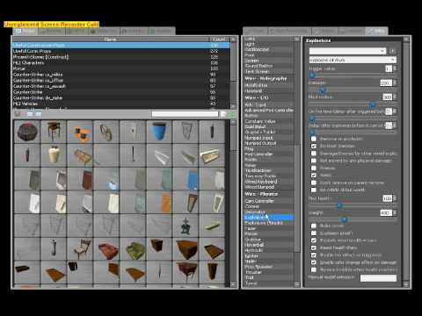Toggle the Weld checkbox
Screen dimensions: 422x316
314,176
